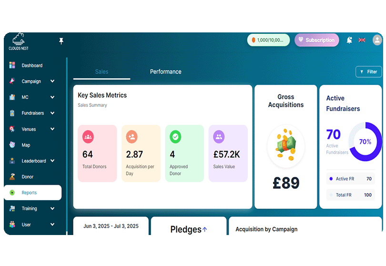Expand the MC menu chevron
Viewport: 386px width, 266px height.
pyautogui.click(x=52, y=97)
